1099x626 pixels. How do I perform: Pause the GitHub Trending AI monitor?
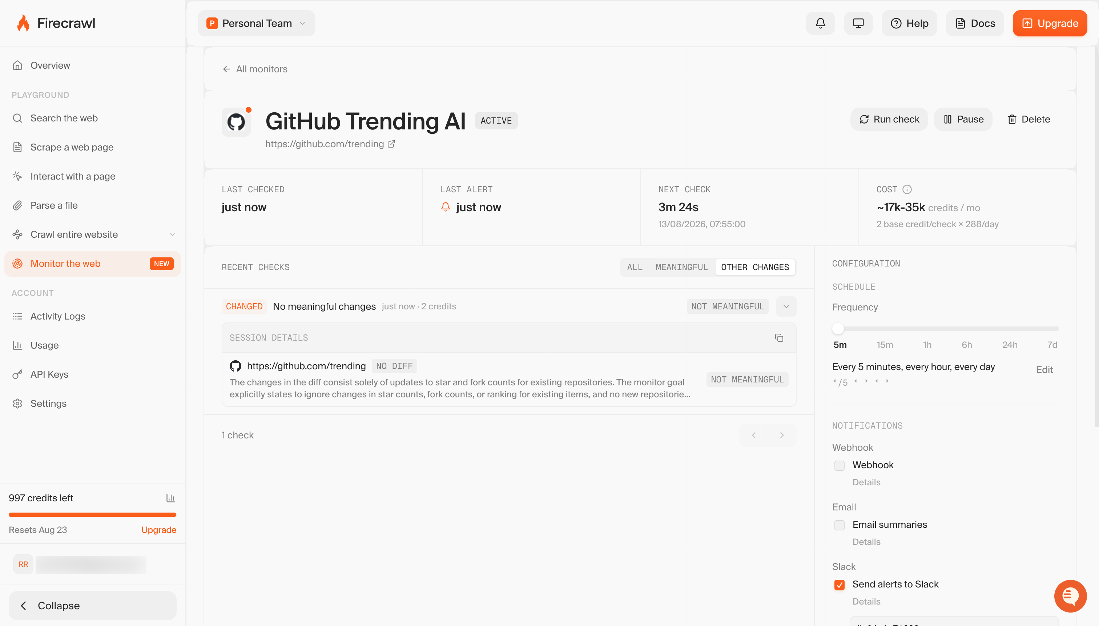tap(963, 119)
